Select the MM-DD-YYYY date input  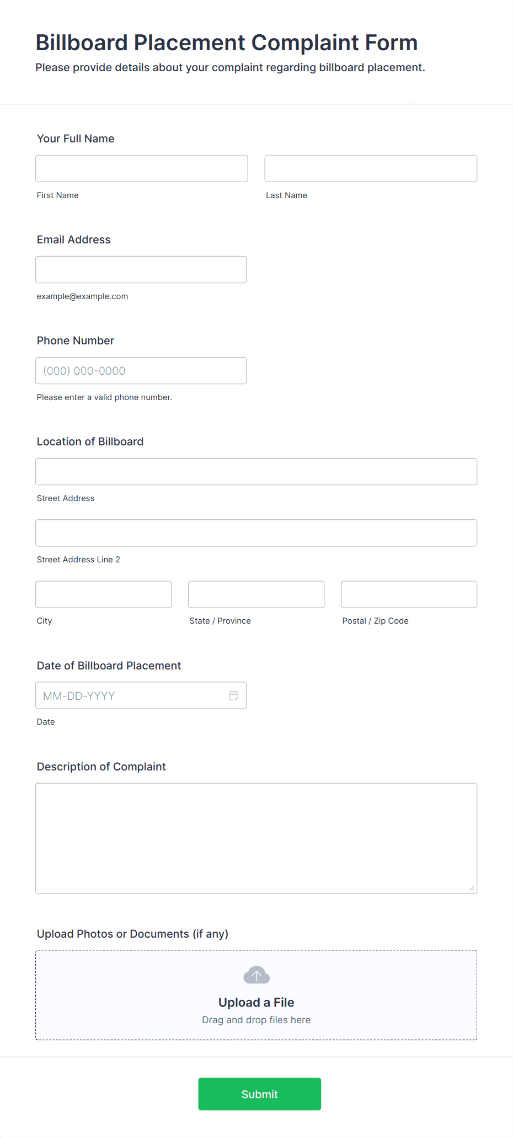tap(141, 695)
